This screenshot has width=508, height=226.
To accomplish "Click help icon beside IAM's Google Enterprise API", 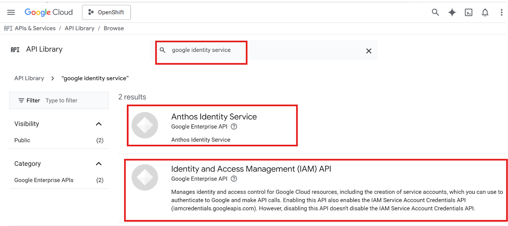I will click(234, 179).
